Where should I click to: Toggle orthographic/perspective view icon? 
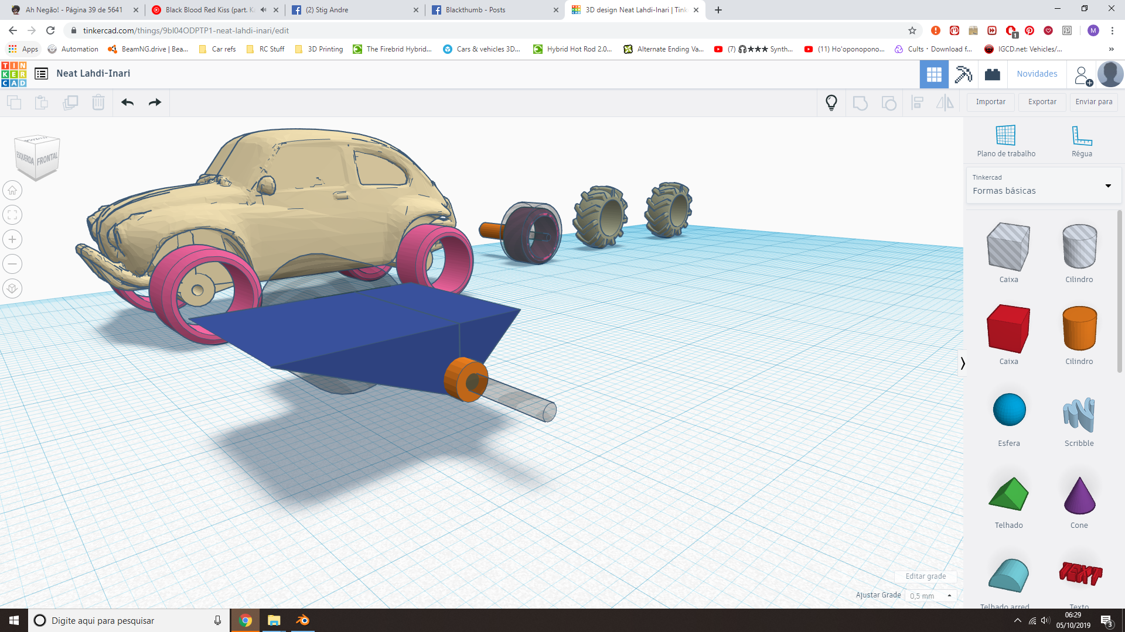coord(12,288)
